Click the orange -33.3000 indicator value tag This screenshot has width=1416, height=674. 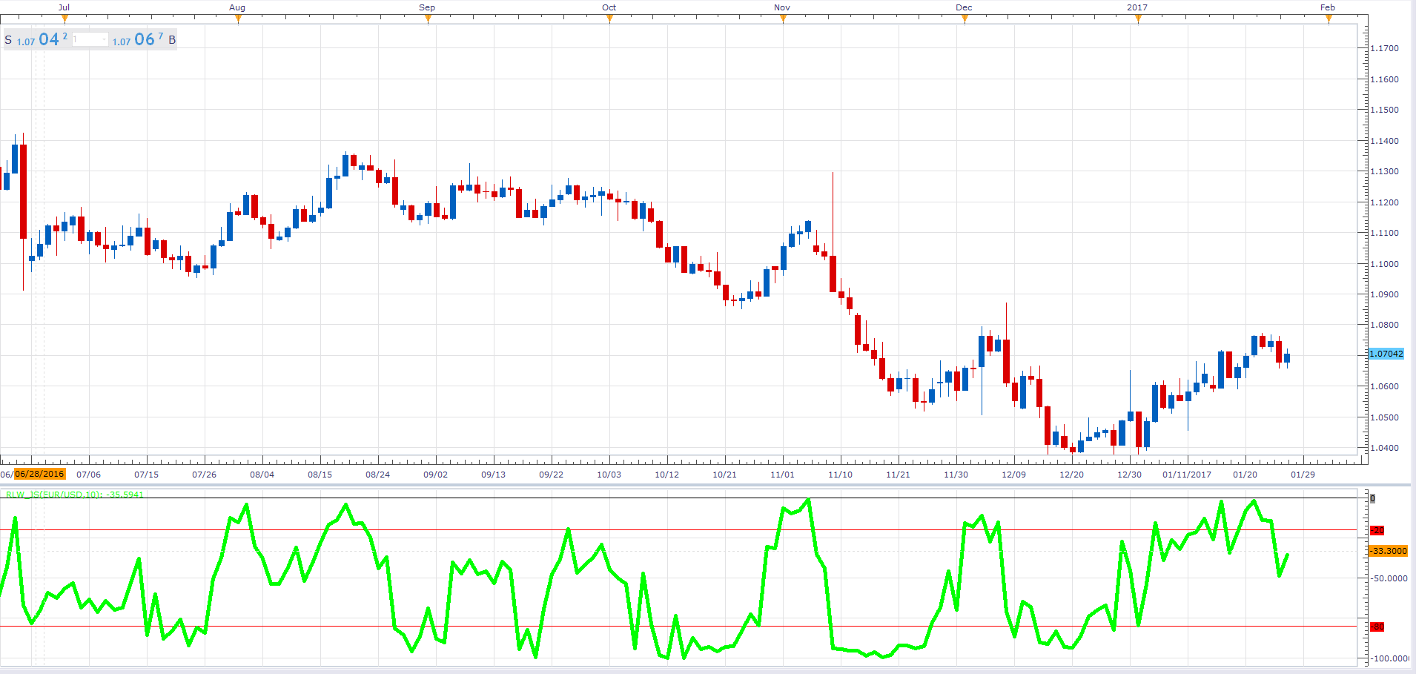point(1388,551)
